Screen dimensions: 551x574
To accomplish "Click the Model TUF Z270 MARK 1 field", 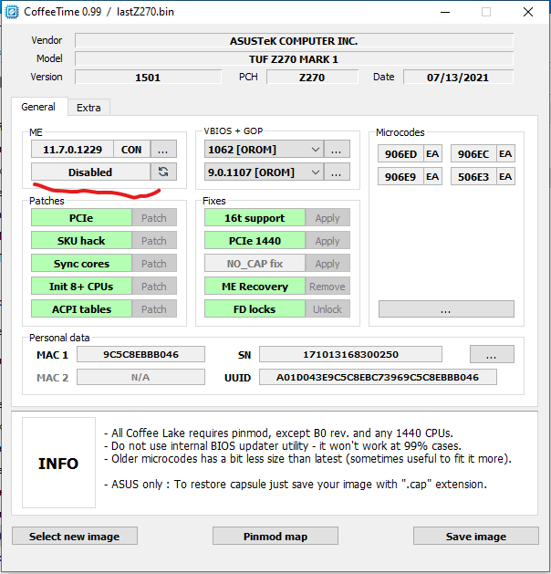I will [294, 59].
